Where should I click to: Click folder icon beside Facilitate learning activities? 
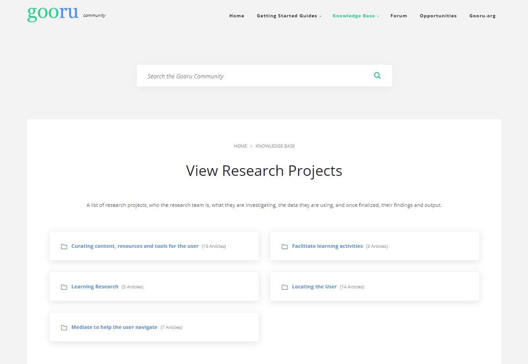pyautogui.click(x=285, y=246)
